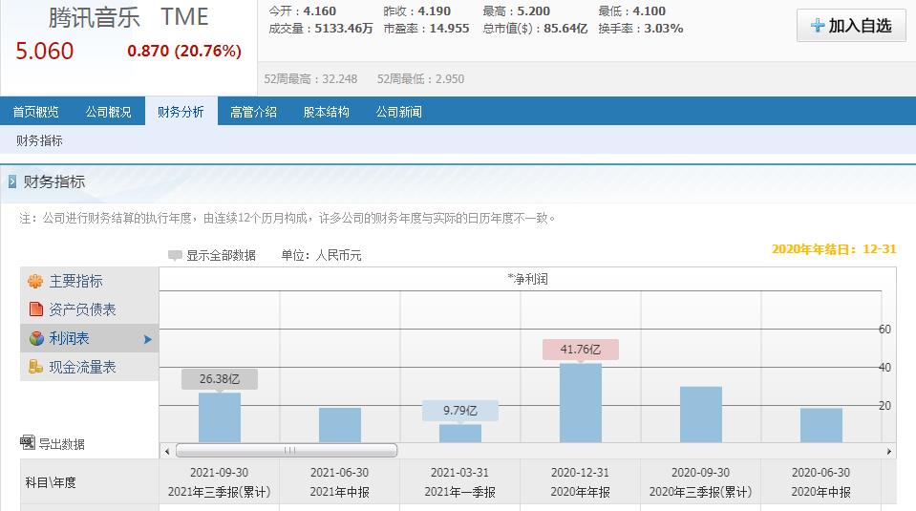Click the 市盈率：14.955 value
The image size is (916, 511).
tap(426, 28)
